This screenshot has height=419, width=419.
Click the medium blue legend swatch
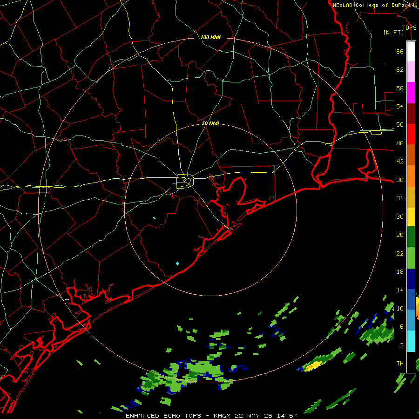411,299
